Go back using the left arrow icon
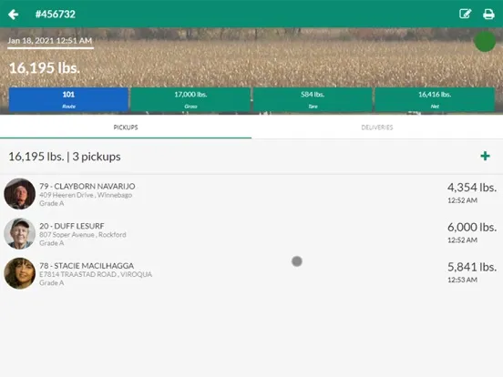 [13, 14]
